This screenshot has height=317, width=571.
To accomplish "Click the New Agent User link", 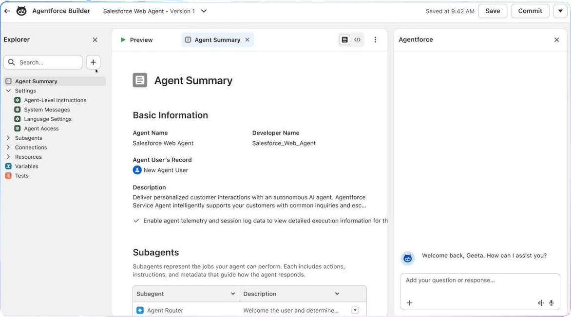I will [166, 170].
